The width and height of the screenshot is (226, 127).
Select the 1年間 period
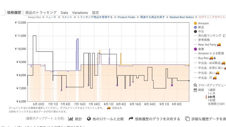click(x=211, y=100)
